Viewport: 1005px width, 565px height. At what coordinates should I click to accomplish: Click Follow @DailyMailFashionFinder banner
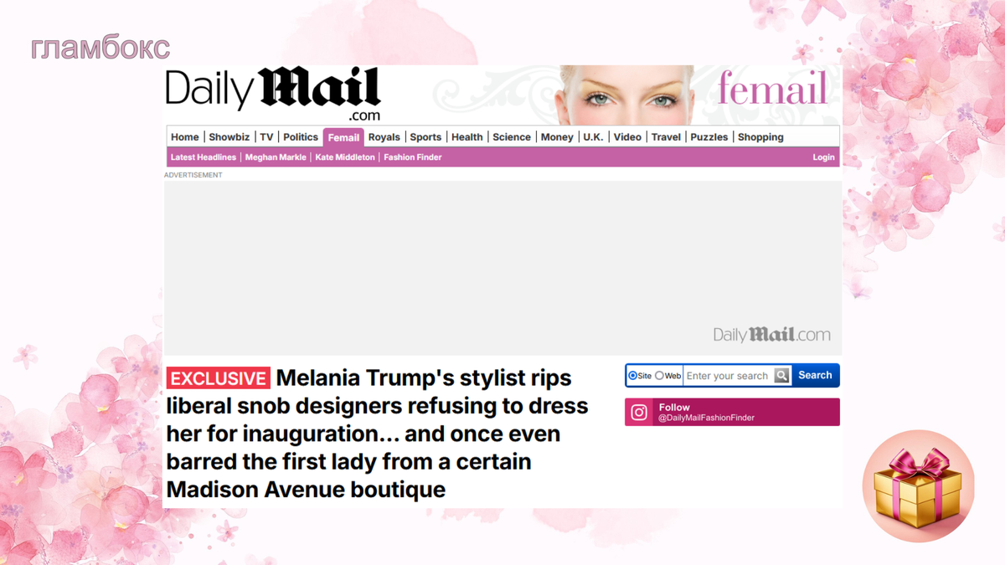pos(732,412)
